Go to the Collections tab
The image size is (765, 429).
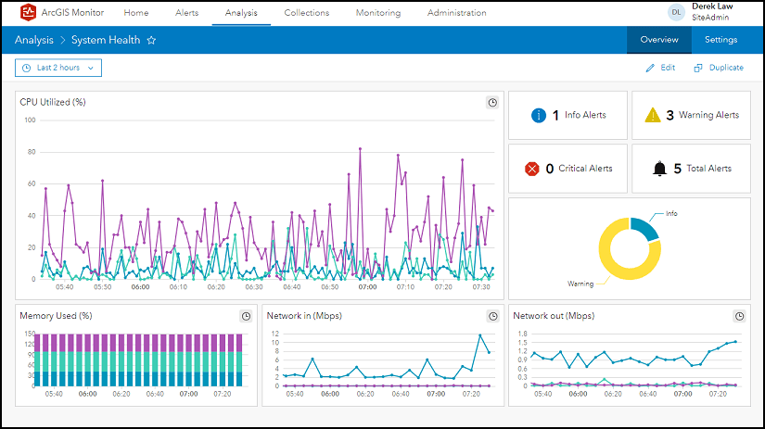(306, 13)
